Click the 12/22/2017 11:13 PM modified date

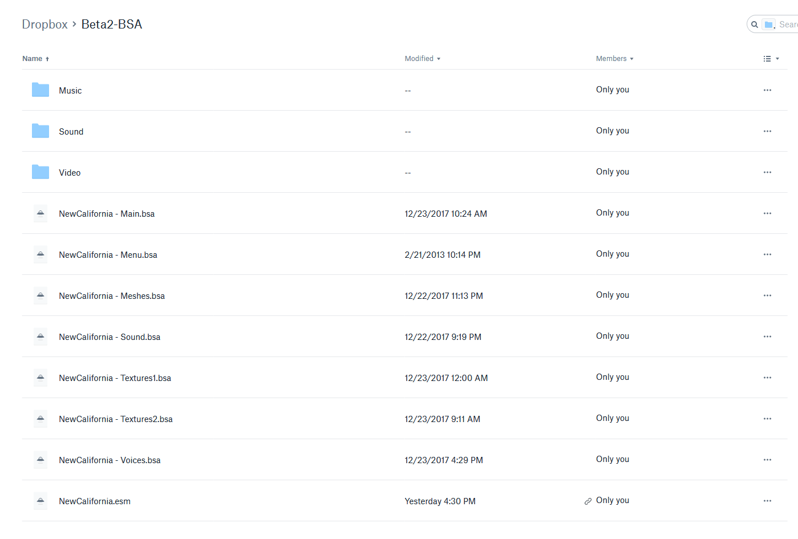pos(444,296)
